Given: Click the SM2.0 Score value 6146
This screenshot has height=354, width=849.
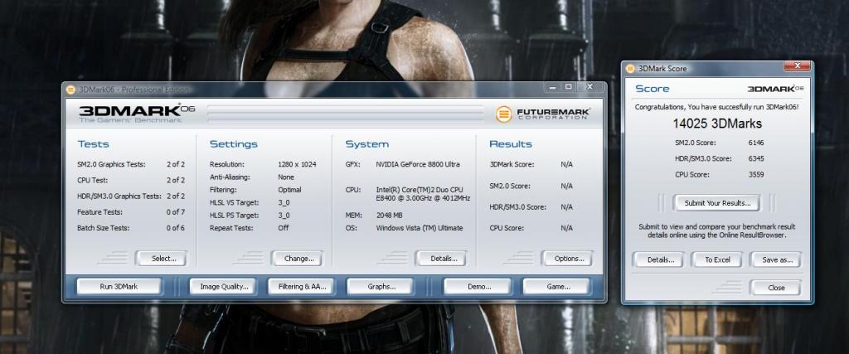Looking at the screenshot, I should [757, 143].
